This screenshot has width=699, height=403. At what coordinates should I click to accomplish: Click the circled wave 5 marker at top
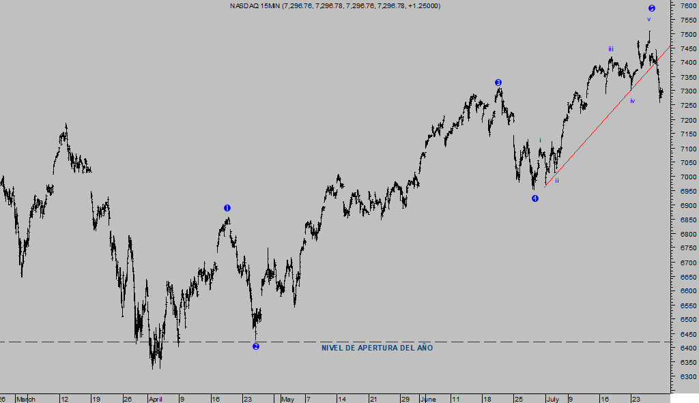[x=651, y=8]
